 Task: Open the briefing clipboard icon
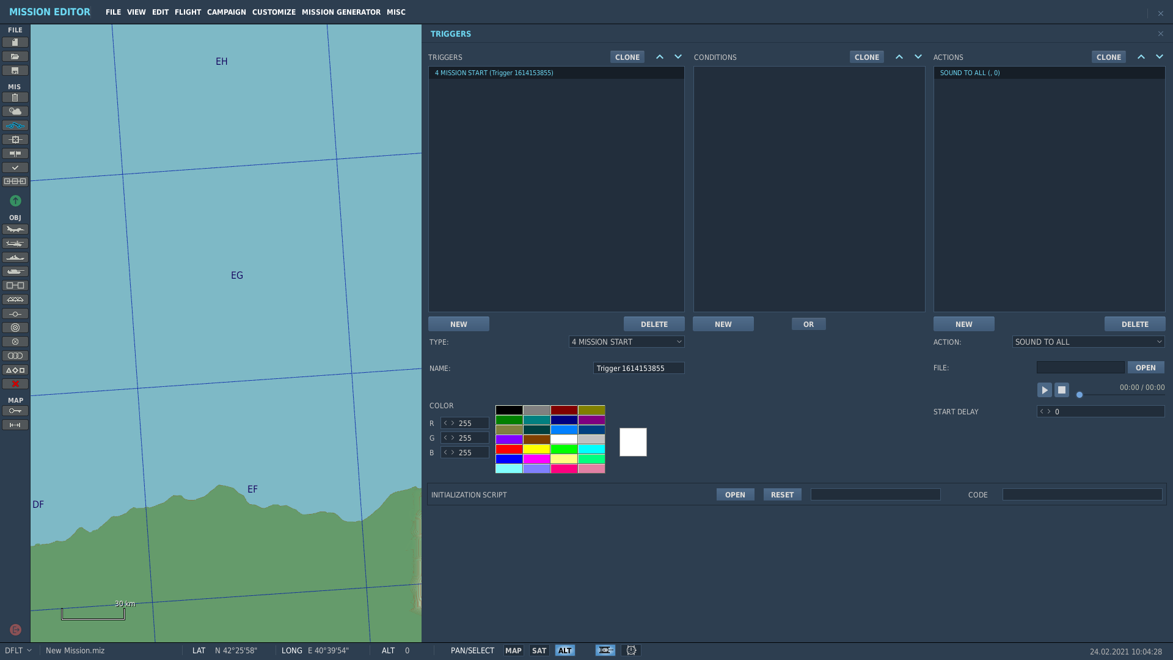15,97
